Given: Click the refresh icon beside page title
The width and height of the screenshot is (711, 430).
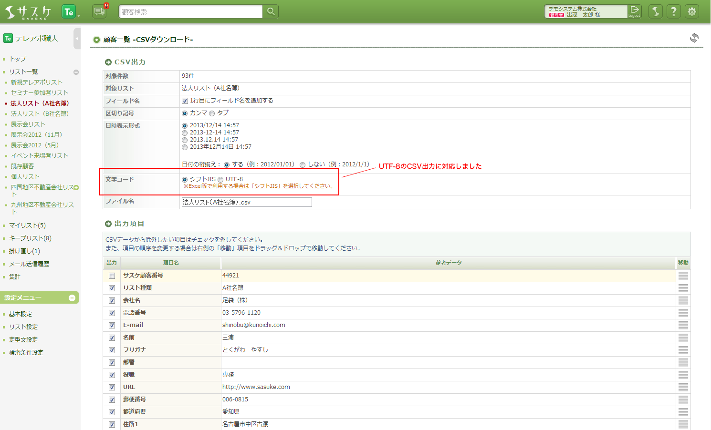Looking at the screenshot, I should [694, 38].
